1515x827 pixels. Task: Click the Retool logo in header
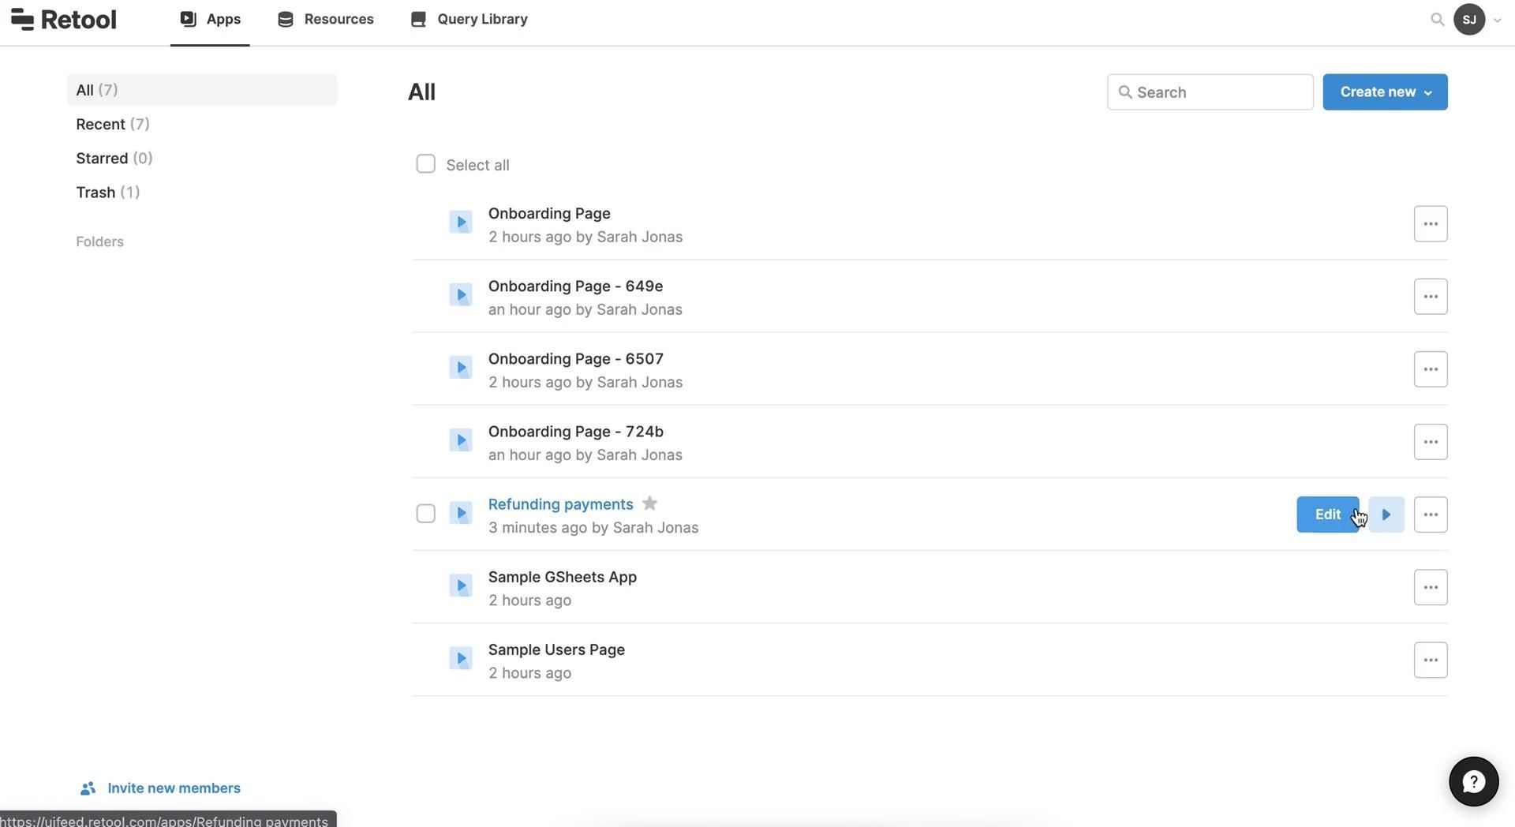64,20
